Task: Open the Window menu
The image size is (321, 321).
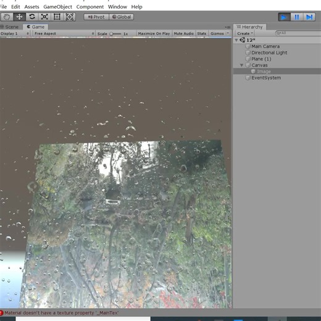Action: point(117,7)
